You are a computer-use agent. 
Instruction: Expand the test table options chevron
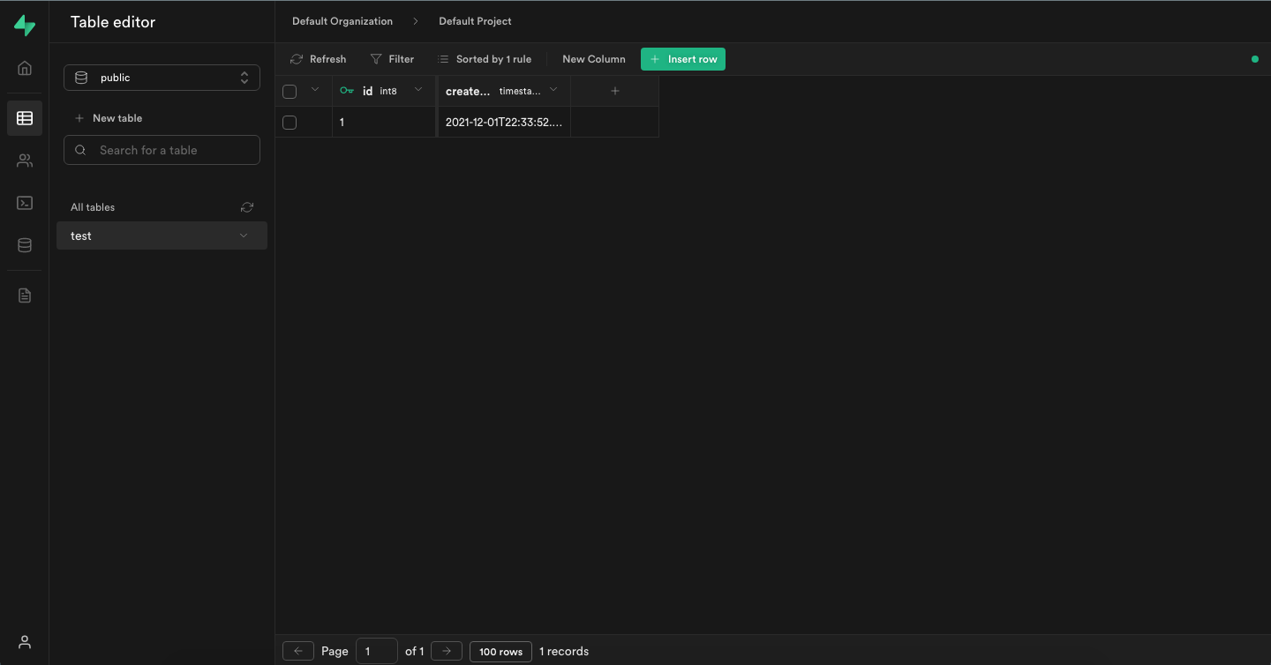point(244,235)
